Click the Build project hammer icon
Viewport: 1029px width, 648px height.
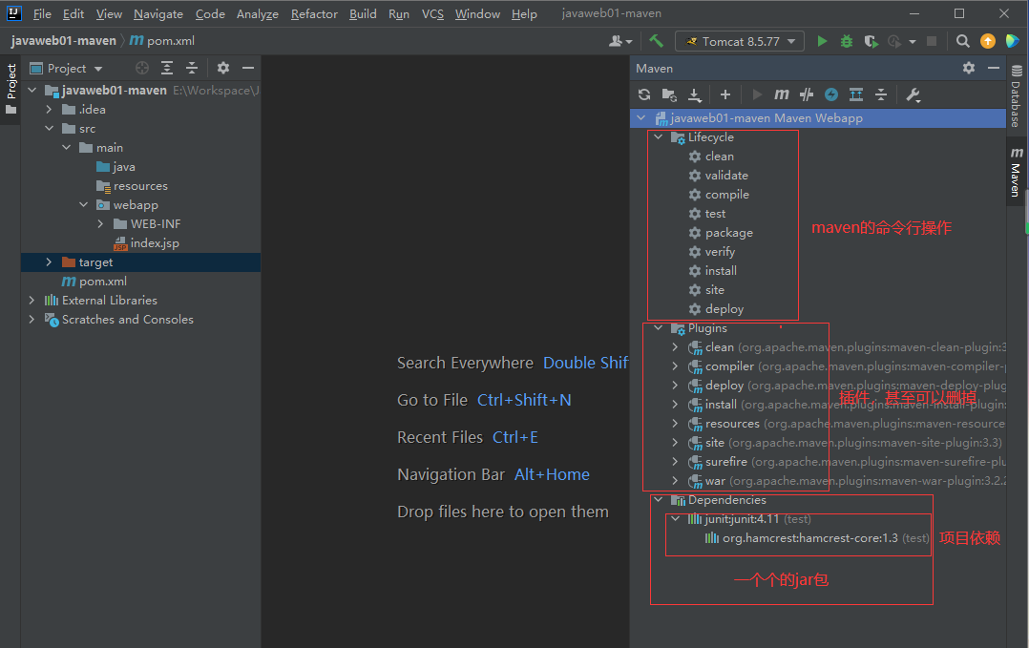point(656,41)
